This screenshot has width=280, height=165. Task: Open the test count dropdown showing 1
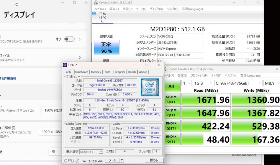tap(187, 83)
